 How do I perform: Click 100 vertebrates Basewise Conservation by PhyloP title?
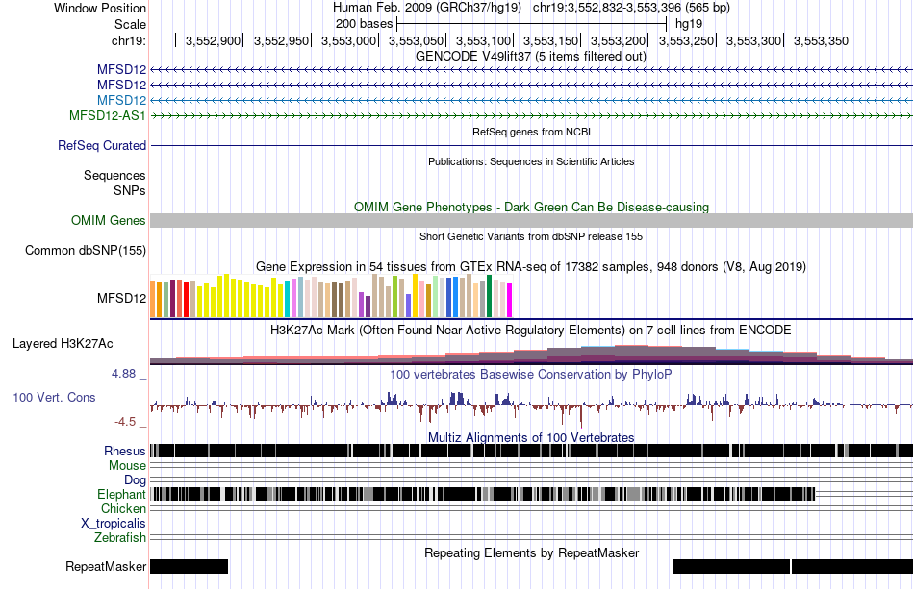click(530, 374)
